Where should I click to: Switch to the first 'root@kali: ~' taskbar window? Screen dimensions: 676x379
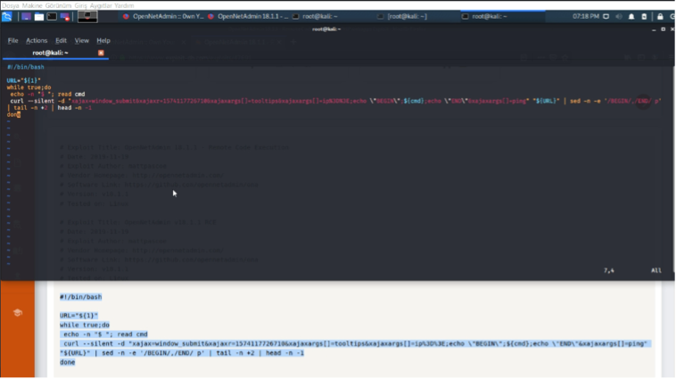(x=316, y=16)
